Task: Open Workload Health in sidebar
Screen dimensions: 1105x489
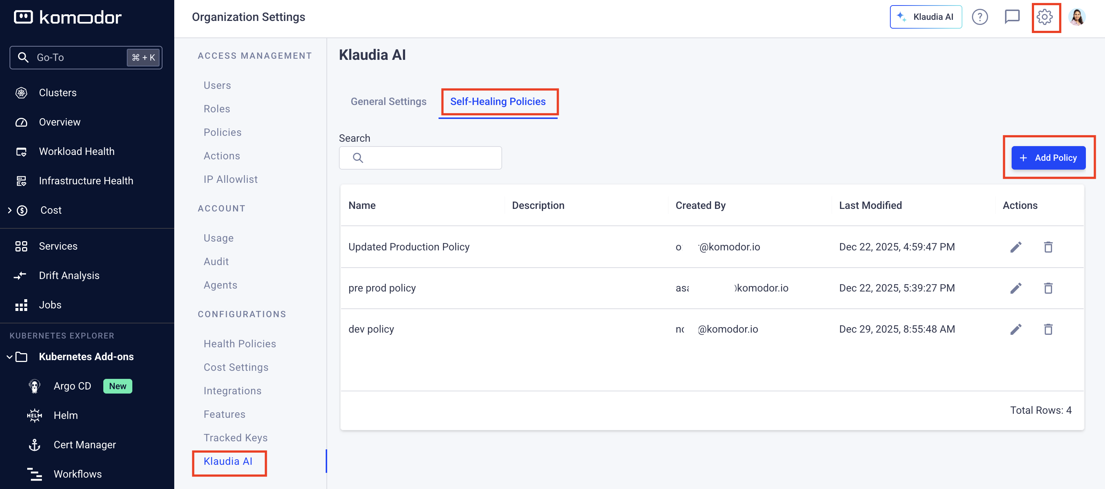Action: [x=76, y=151]
